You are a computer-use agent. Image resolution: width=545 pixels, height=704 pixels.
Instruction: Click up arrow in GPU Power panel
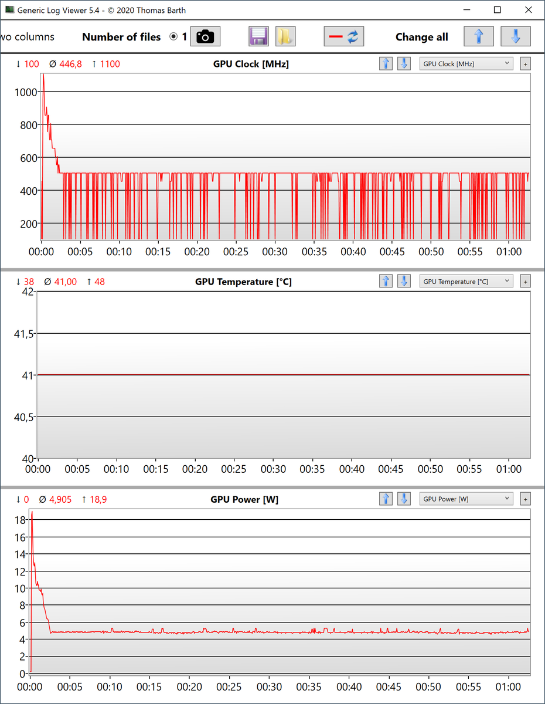pyautogui.click(x=386, y=499)
